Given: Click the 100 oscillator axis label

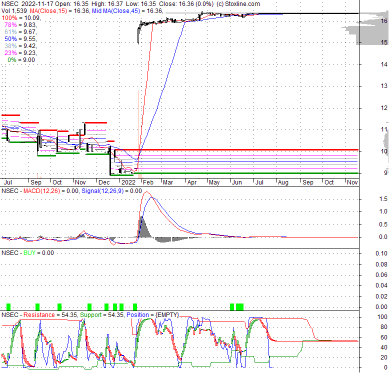Looking at the screenshot, I should 382,316.
